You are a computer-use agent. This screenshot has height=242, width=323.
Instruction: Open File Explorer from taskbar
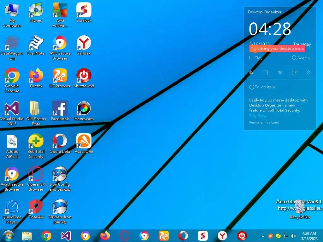click(27, 236)
